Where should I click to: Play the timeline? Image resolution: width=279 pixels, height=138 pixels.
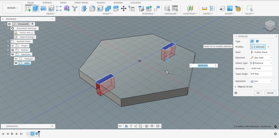click(12, 134)
